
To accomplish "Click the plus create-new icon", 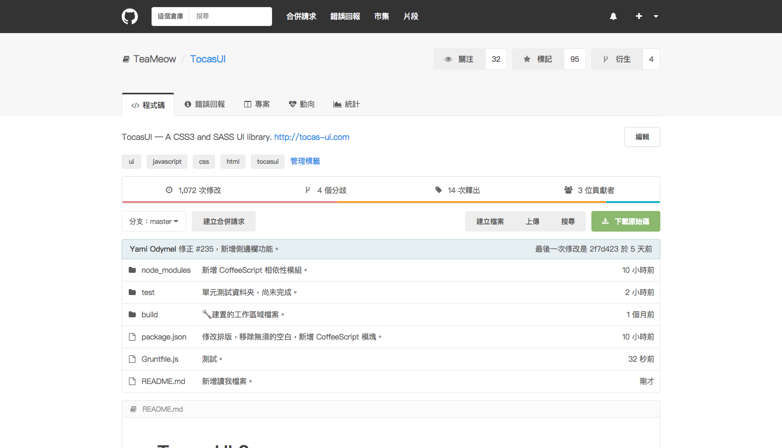I will pyautogui.click(x=639, y=16).
